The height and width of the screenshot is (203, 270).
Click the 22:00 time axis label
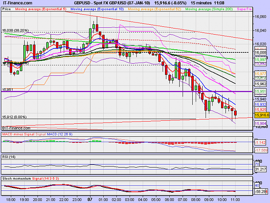(64, 200)
